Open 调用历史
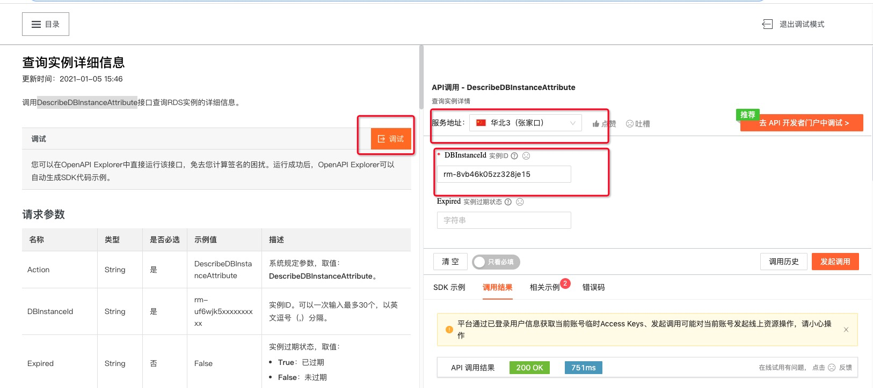Viewport: 873px width, 388px height. tap(784, 262)
